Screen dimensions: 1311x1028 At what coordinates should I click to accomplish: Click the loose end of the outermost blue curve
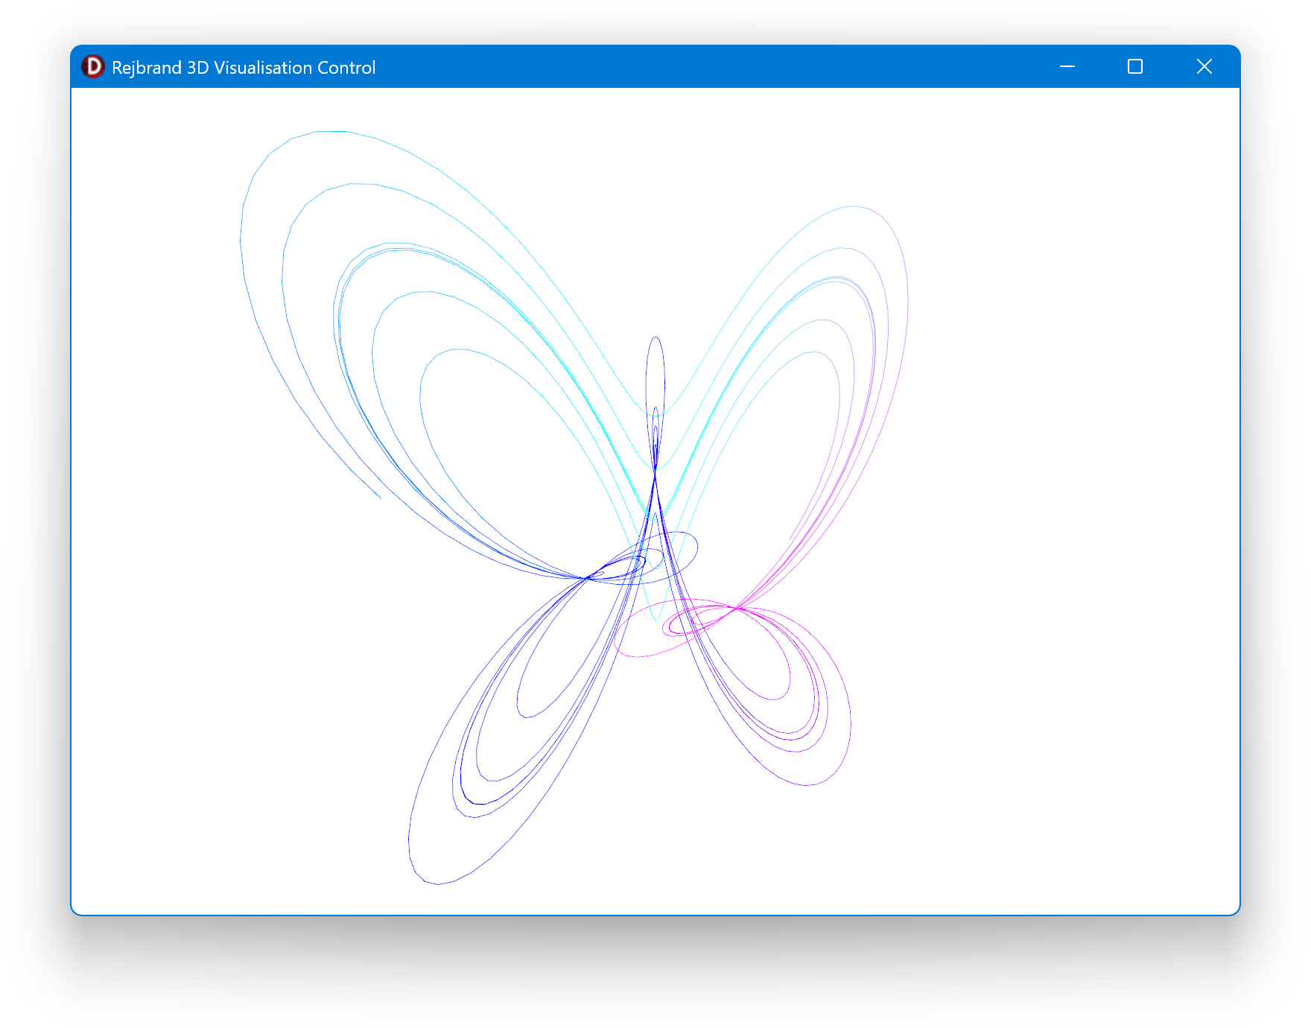pos(380,498)
